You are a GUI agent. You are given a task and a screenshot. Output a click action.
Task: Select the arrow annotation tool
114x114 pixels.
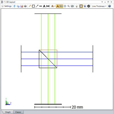37,6
